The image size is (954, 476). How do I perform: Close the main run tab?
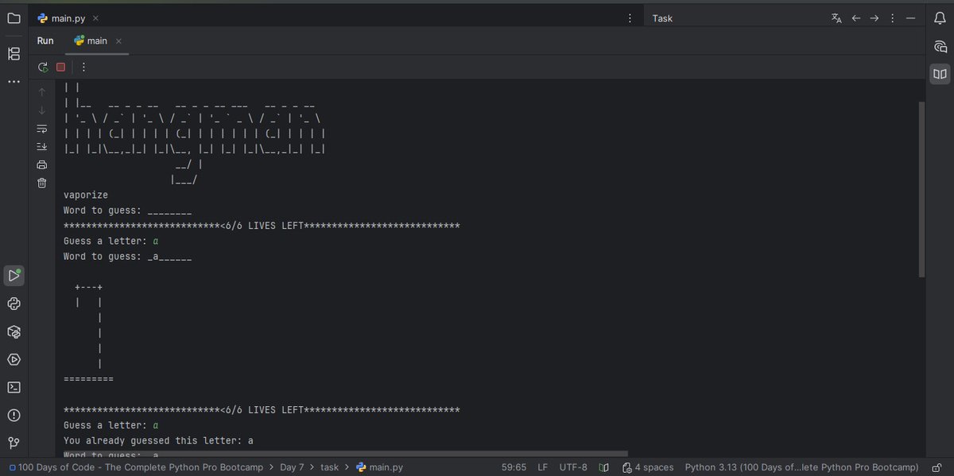tap(118, 41)
